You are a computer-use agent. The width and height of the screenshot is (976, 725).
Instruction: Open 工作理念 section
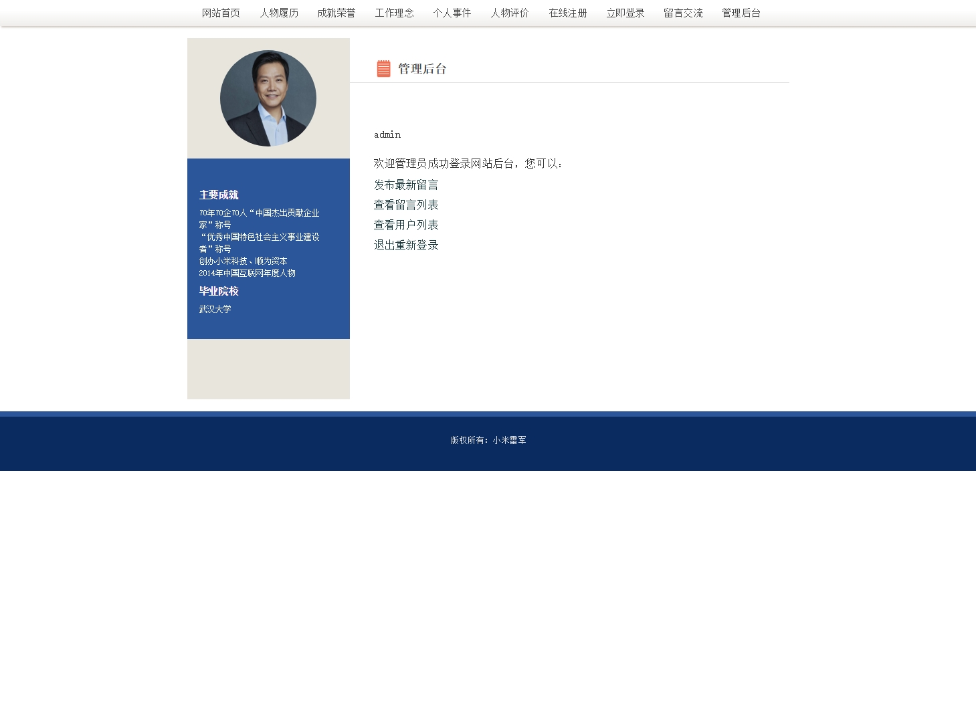coord(394,13)
